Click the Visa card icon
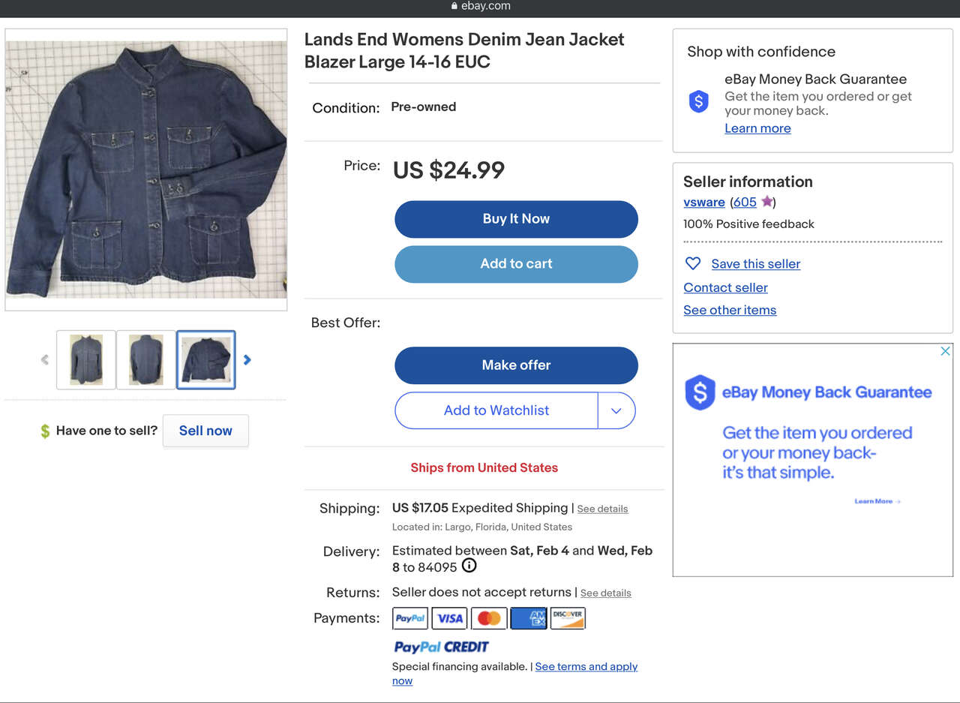 (450, 618)
